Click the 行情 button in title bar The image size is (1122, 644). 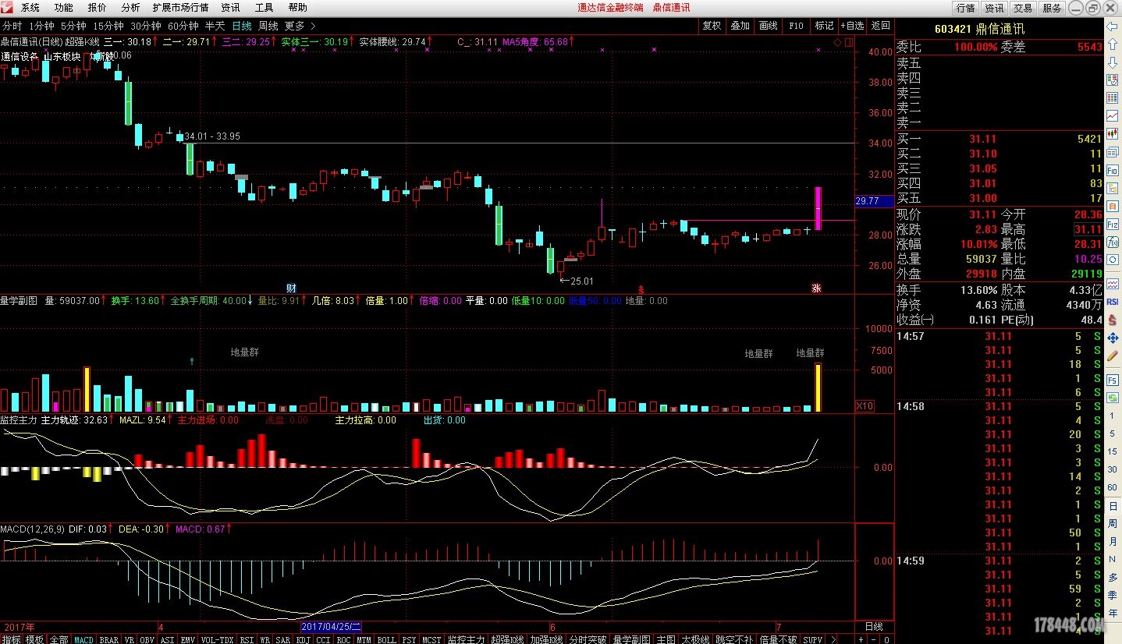(965, 8)
